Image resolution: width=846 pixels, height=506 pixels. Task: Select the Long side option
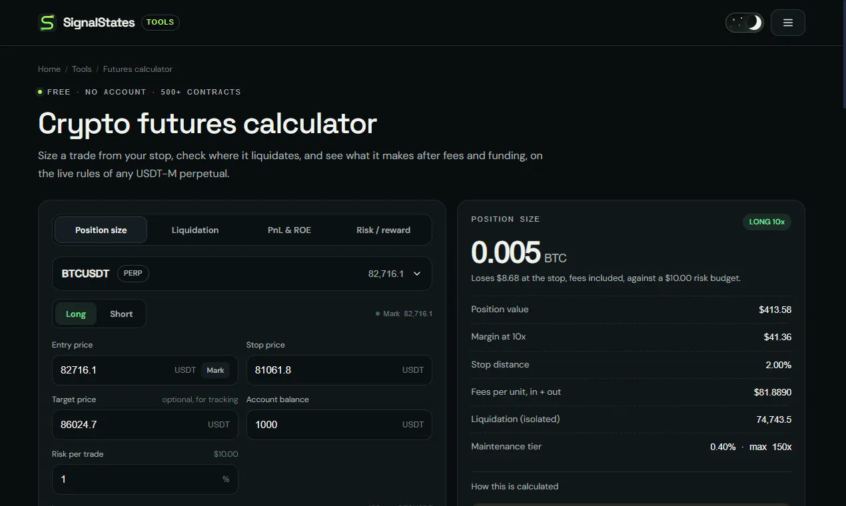coord(76,314)
